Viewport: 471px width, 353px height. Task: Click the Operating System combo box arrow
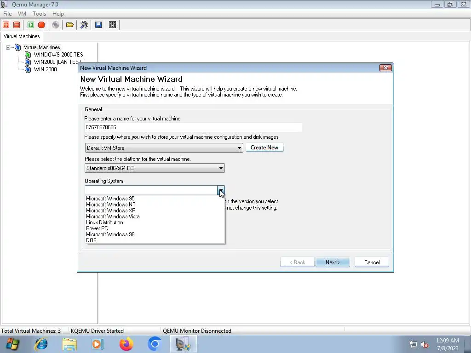pyautogui.click(x=221, y=190)
